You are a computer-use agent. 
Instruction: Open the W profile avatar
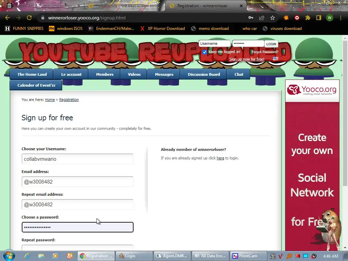(330, 18)
